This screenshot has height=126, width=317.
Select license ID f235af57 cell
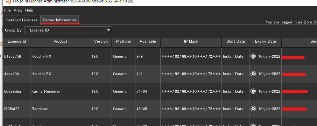pos(17,109)
